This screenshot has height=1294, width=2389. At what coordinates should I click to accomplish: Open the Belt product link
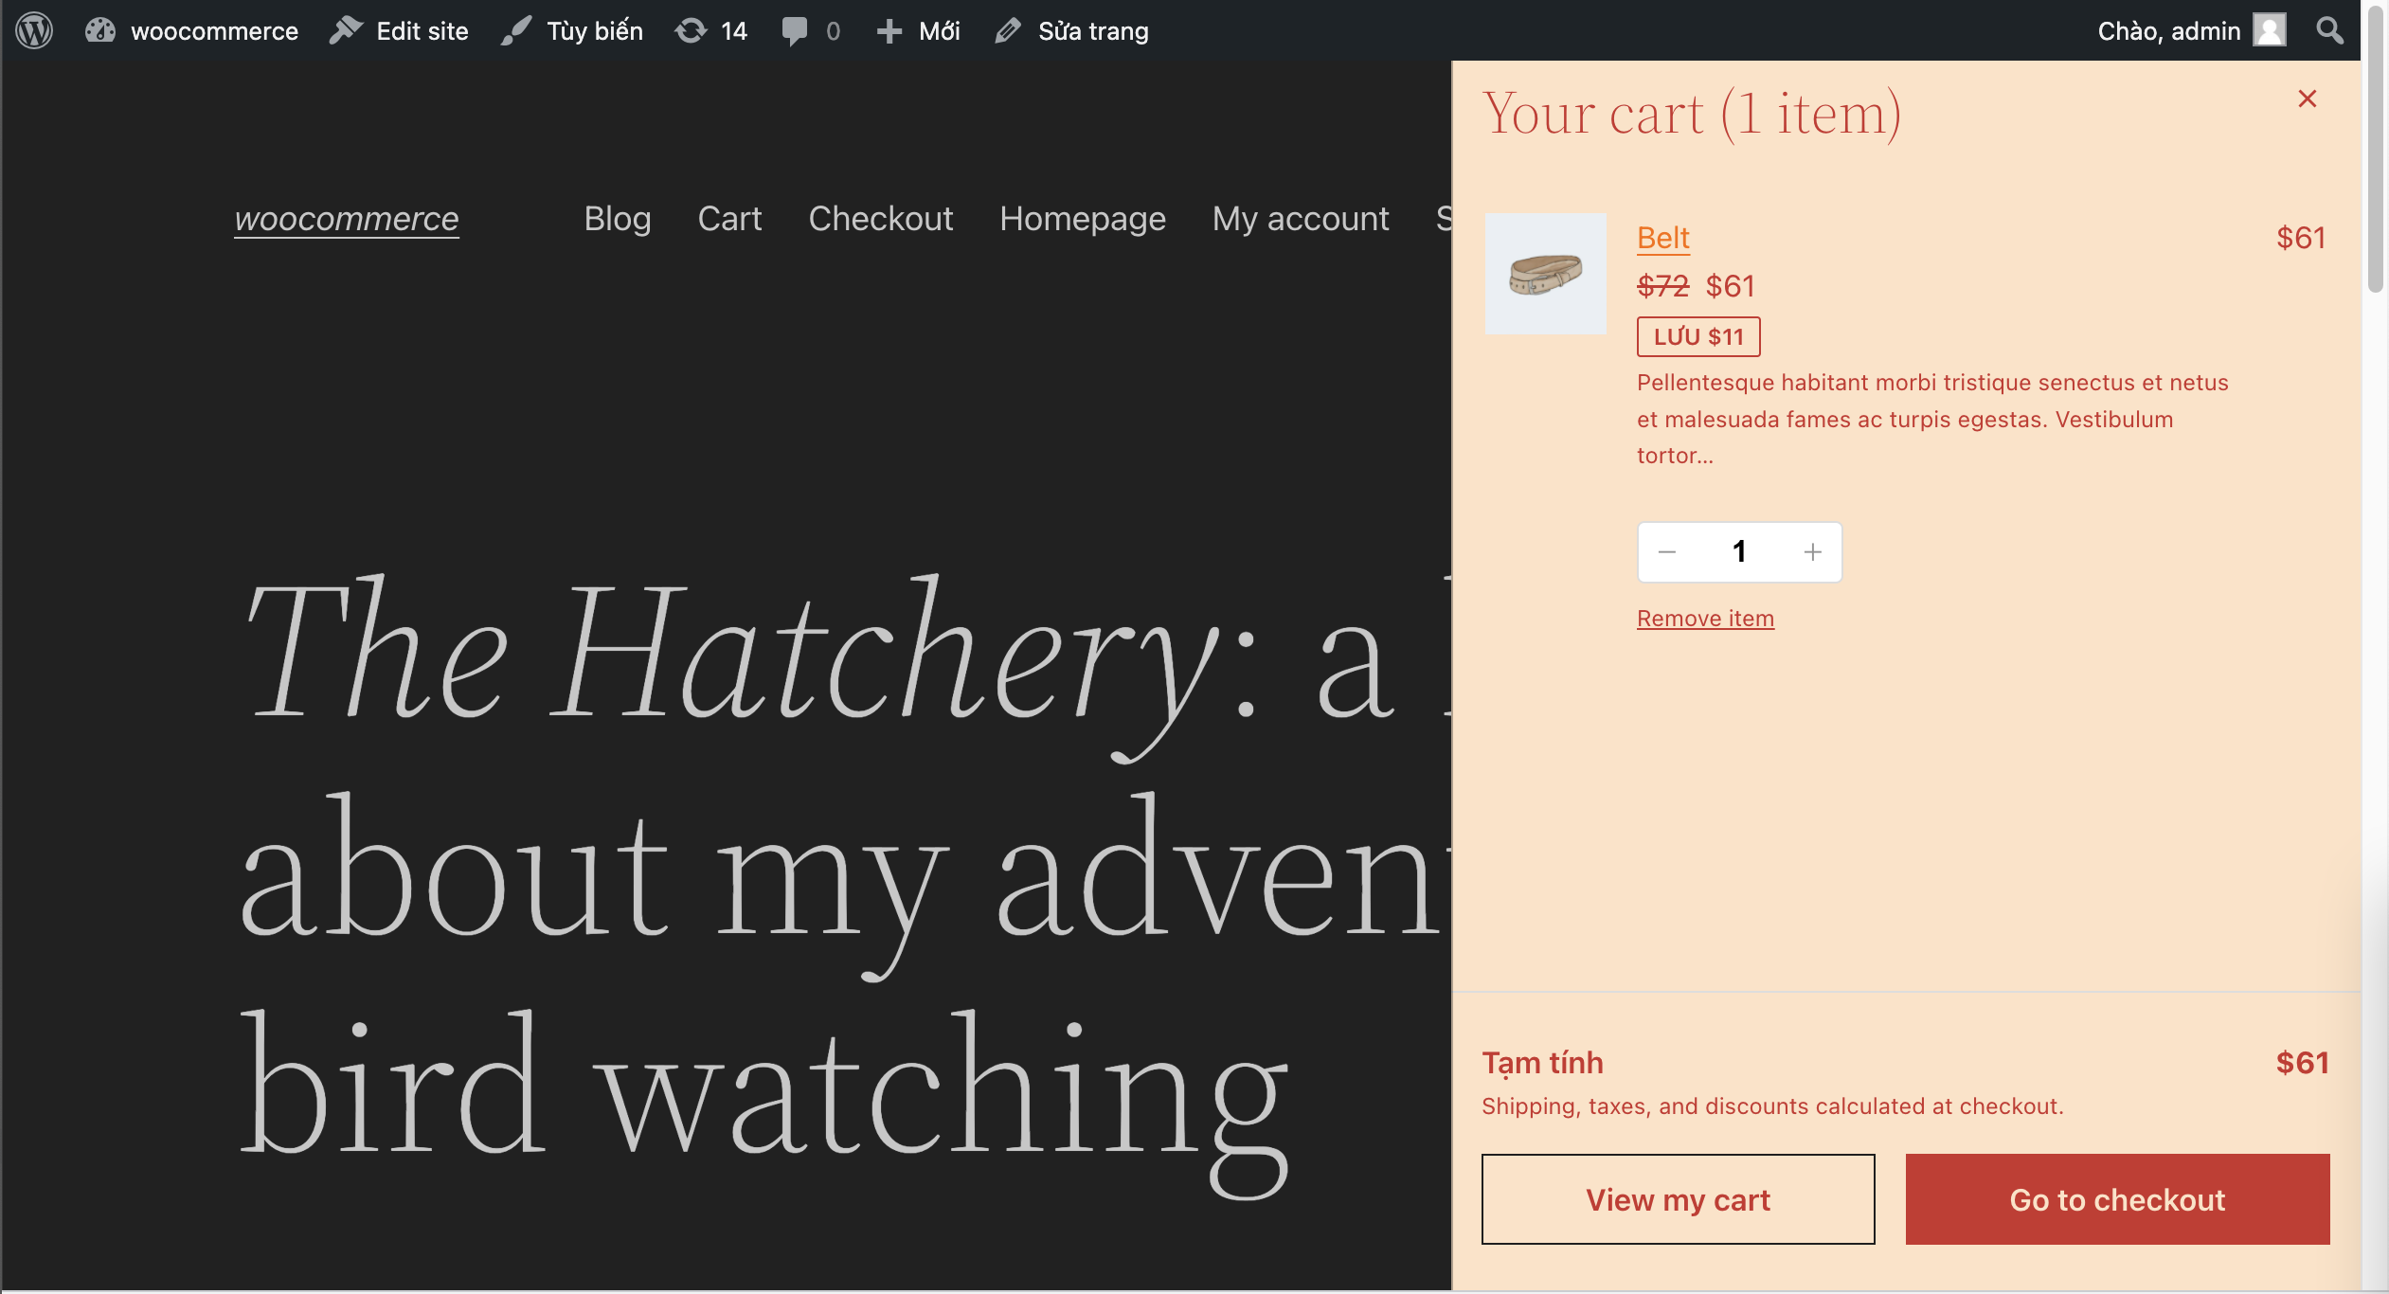1662,238
